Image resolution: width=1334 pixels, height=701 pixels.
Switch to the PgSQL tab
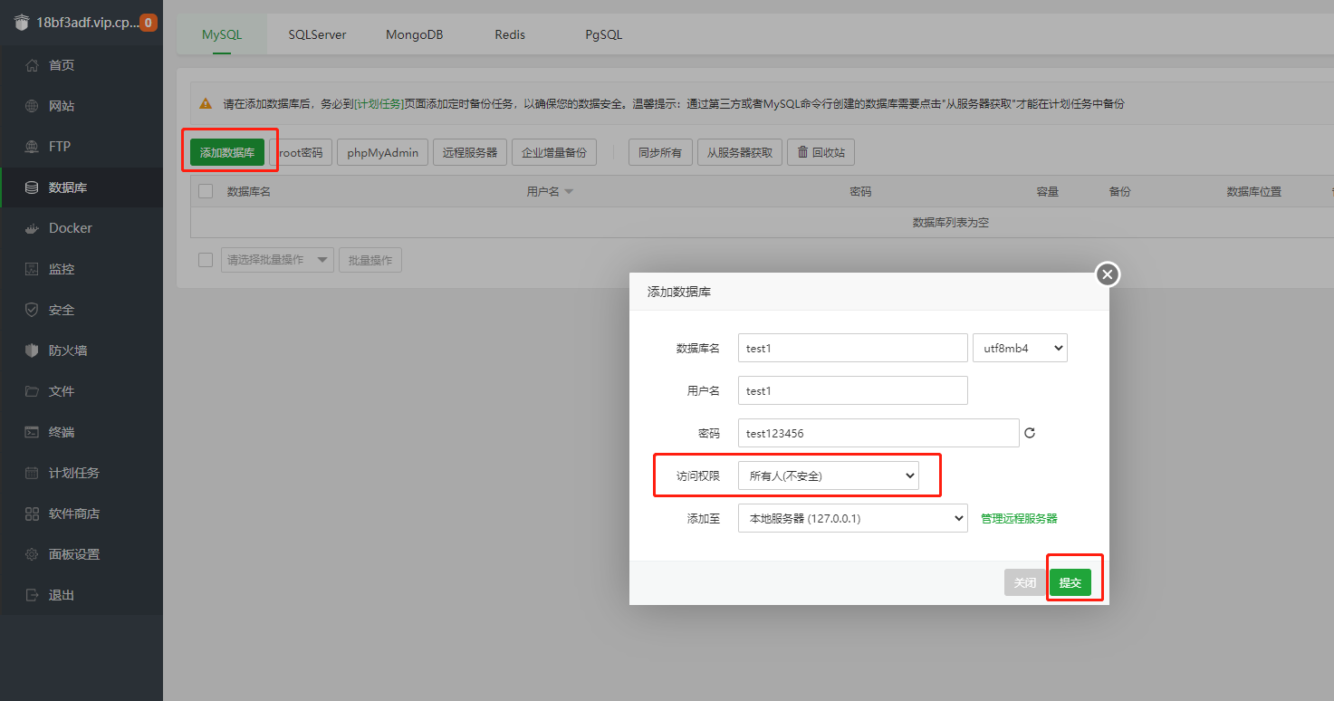(x=604, y=34)
